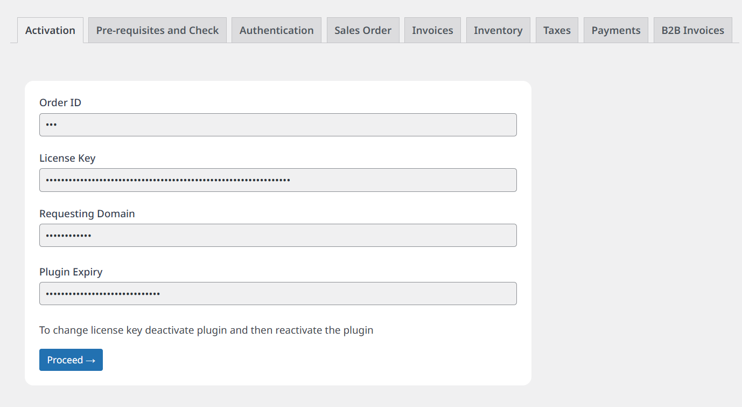The width and height of the screenshot is (742, 407).
Task: Open the Inventory tab
Action: tap(498, 30)
